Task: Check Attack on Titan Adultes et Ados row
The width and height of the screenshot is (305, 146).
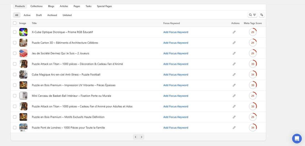Action: (x=15, y=106)
